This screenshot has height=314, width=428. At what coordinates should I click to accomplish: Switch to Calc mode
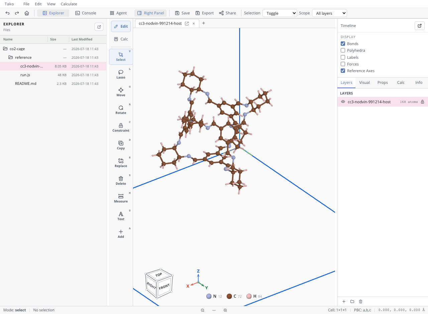pyautogui.click(x=121, y=39)
